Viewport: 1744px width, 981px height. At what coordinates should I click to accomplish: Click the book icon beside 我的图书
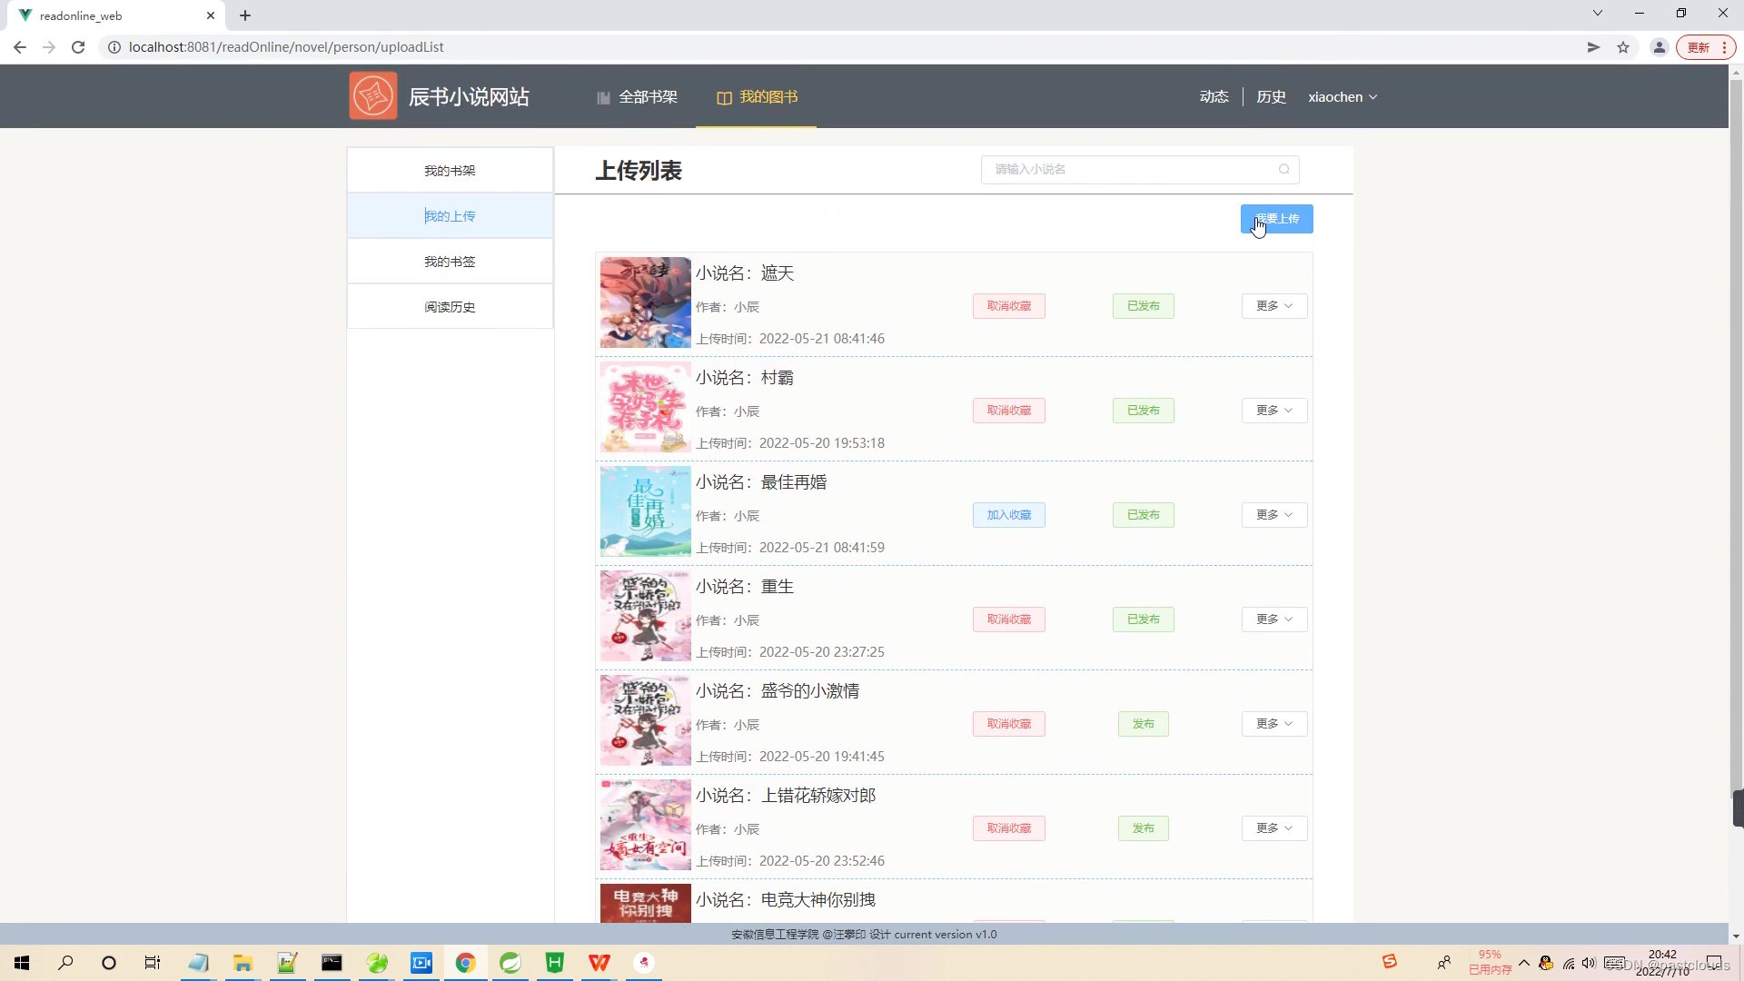(x=724, y=97)
